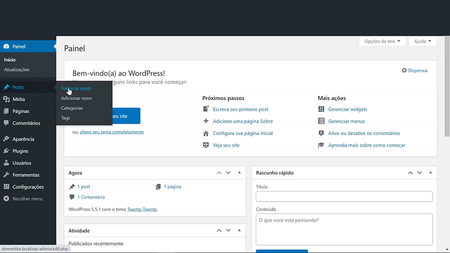The width and height of the screenshot is (450, 253).
Task: Move Agora widget down
Action: 228,173
